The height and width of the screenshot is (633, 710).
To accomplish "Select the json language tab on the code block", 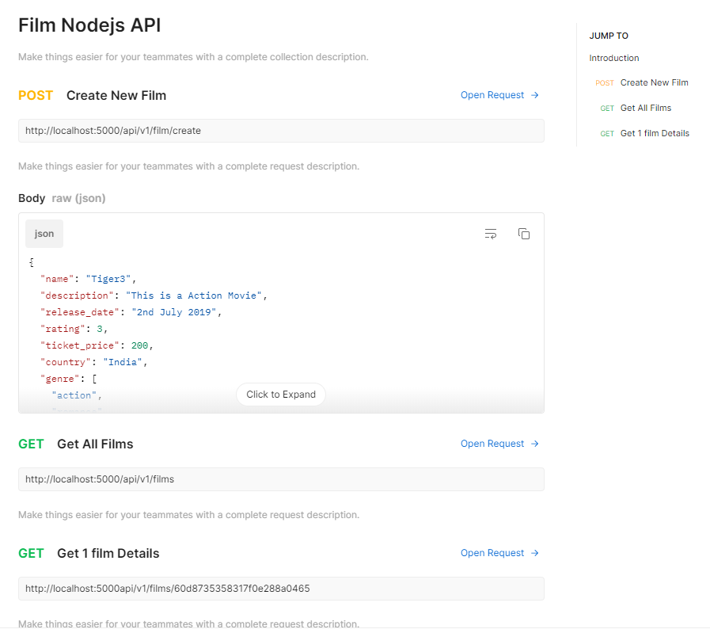I will click(44, 233).
